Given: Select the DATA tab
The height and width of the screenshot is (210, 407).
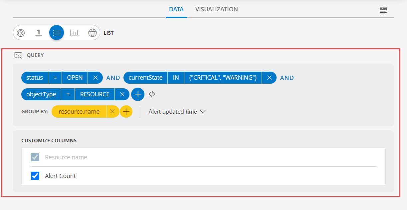Looking at the screenshot, I should tap(176, 9).
